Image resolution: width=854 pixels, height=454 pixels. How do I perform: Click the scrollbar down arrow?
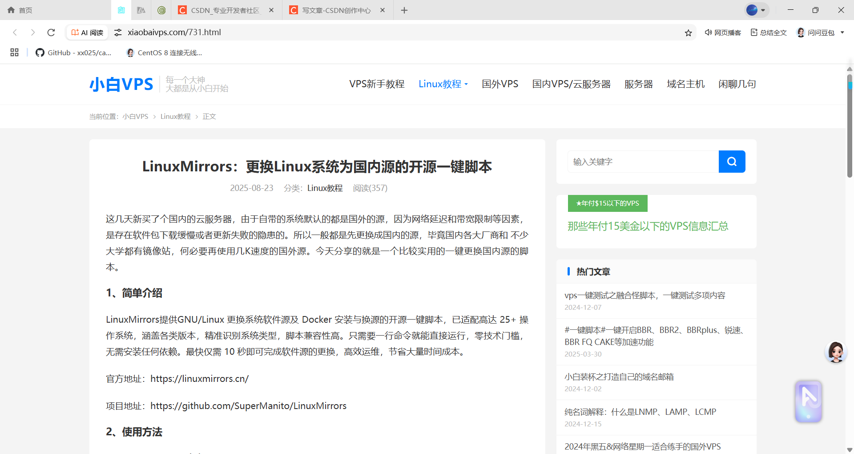850,450
